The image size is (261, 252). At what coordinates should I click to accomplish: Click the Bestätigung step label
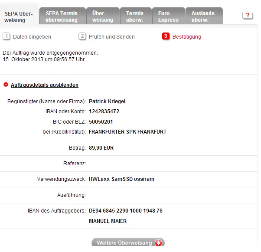coord(187,37)
